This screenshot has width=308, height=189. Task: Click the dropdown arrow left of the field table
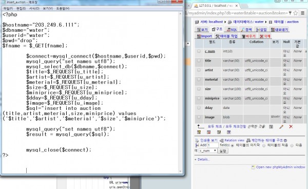188,44
